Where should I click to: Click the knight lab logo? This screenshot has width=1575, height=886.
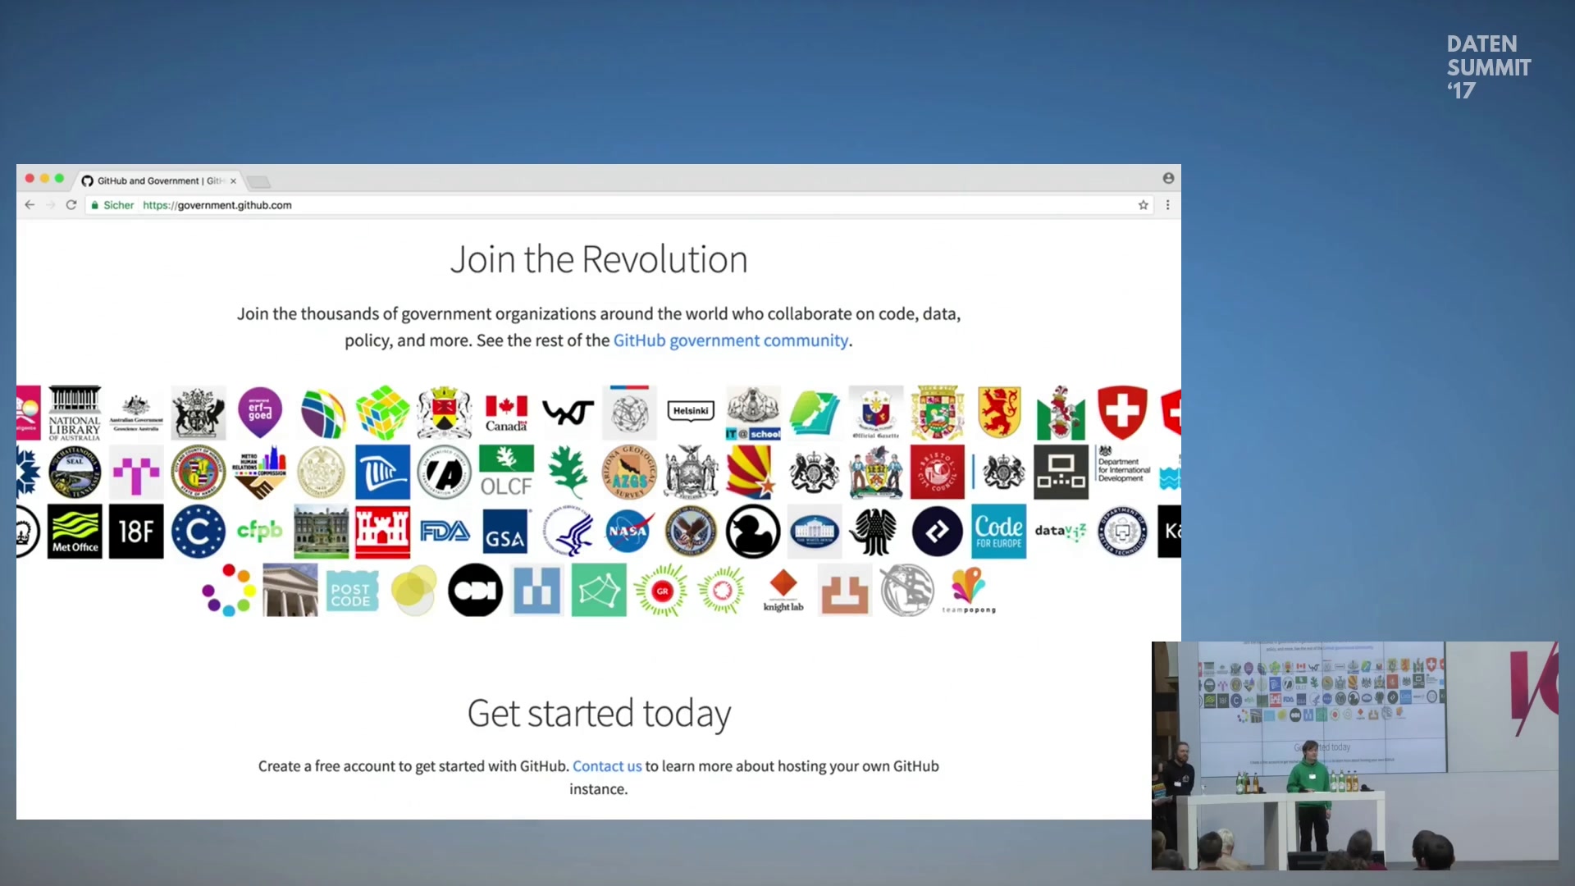783,591
